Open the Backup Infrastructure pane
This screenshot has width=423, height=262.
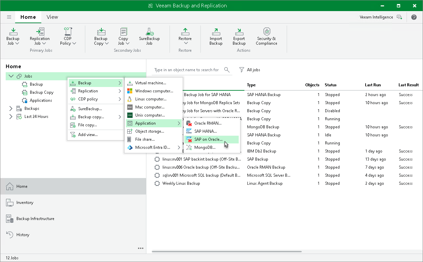click(x=73, y=219)
